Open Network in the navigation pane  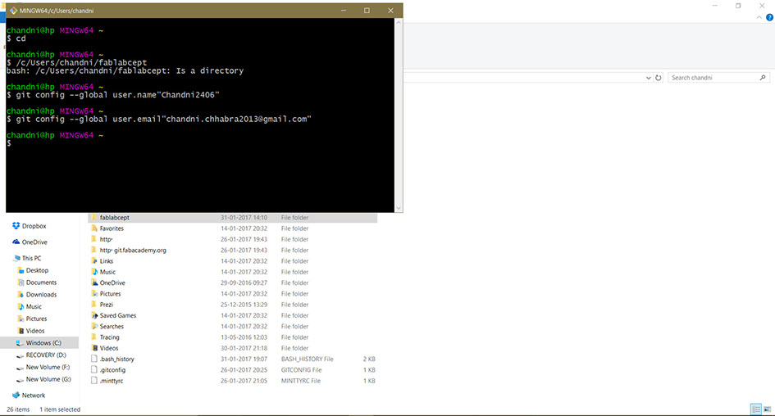pos(29,396)
